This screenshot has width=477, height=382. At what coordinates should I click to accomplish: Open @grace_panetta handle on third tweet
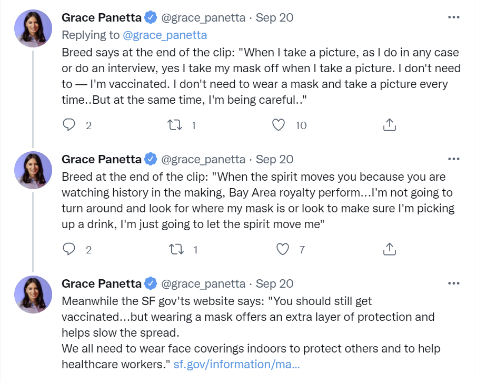(203, 283)
